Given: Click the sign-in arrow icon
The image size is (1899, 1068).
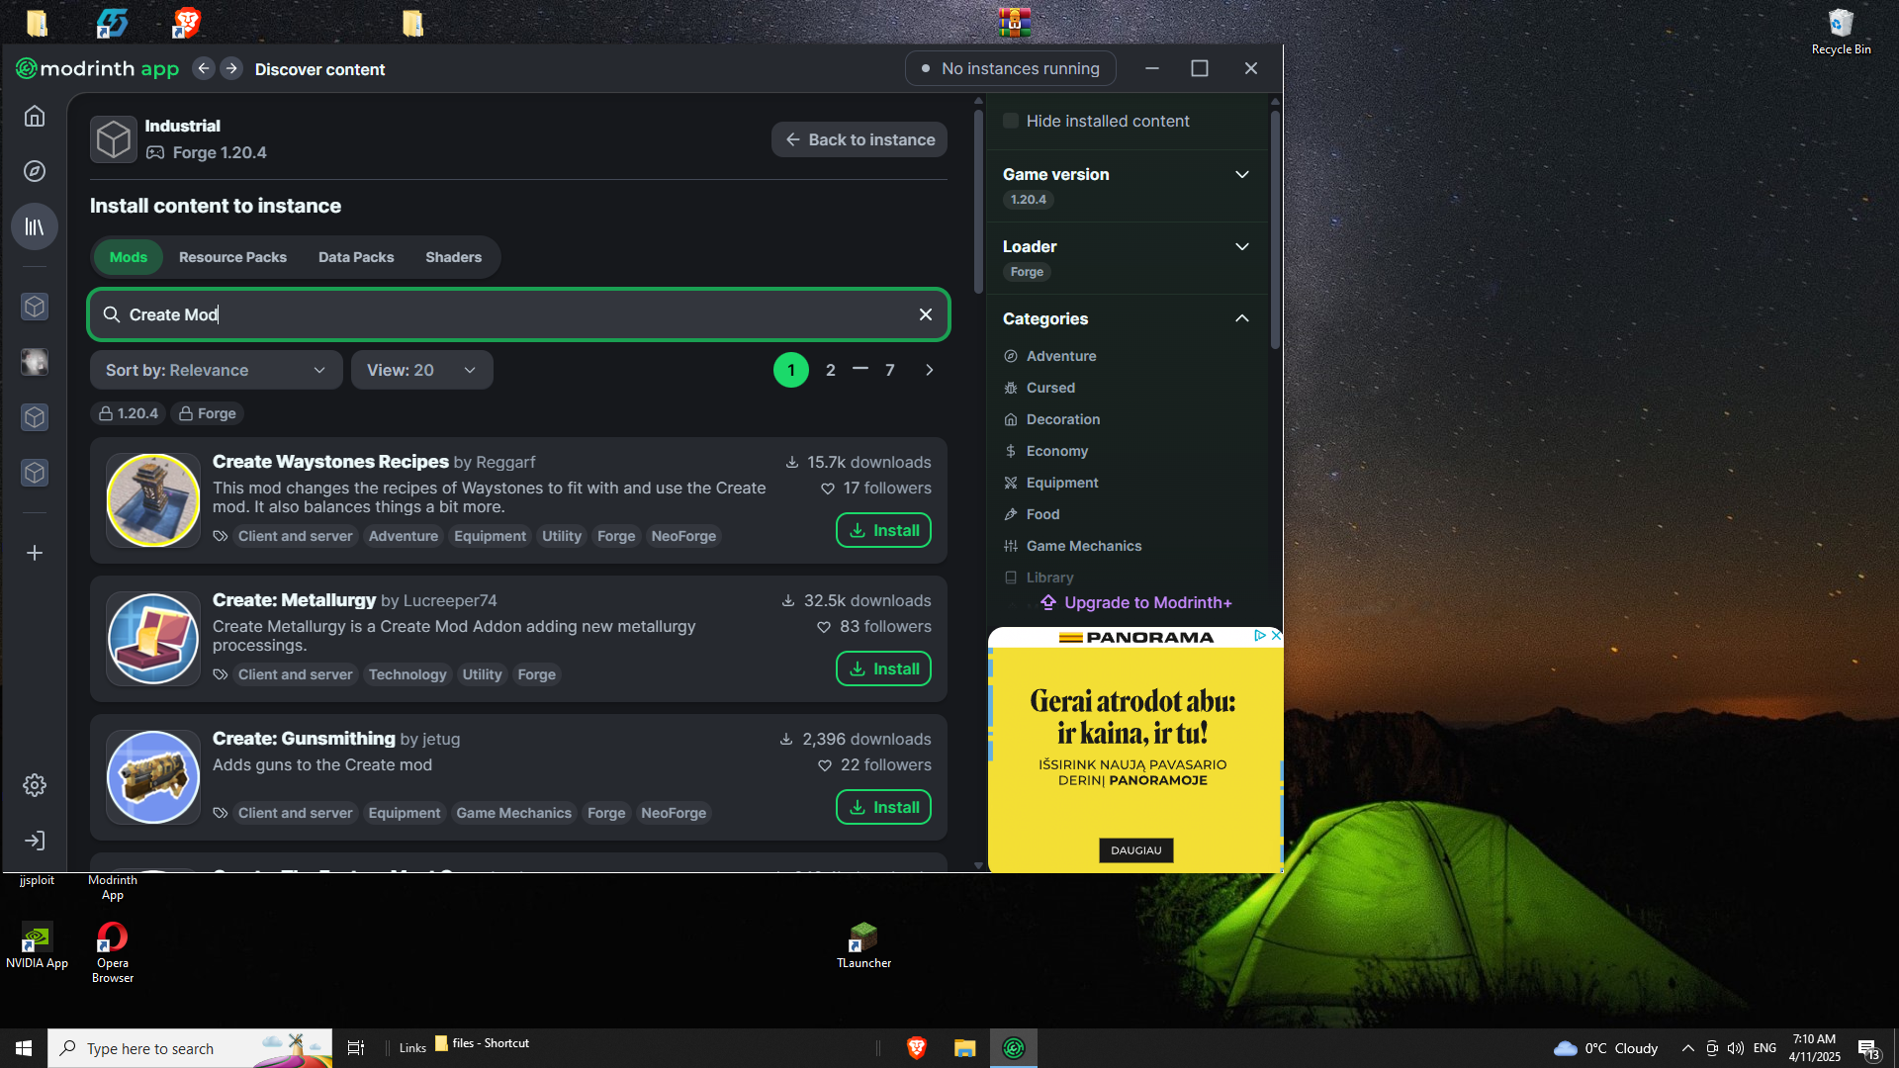Looking at the screenshot, I should coord(35,841).
